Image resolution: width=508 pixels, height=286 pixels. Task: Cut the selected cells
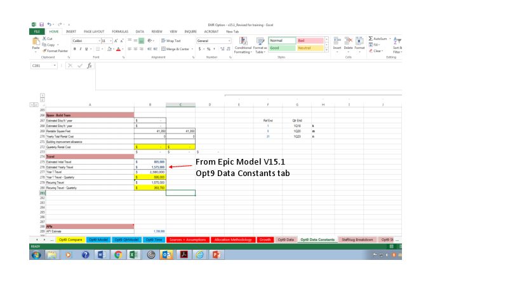[x=47, y=39]
